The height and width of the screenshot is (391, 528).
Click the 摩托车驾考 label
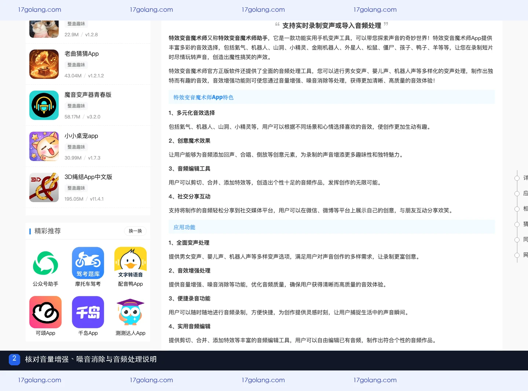pyautogui.click(x=88, y=284)
